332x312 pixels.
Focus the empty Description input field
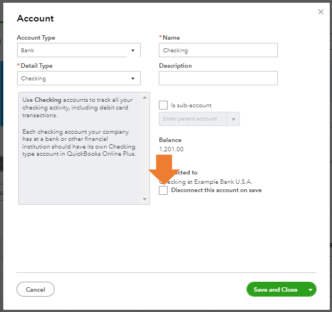point(218,79)
